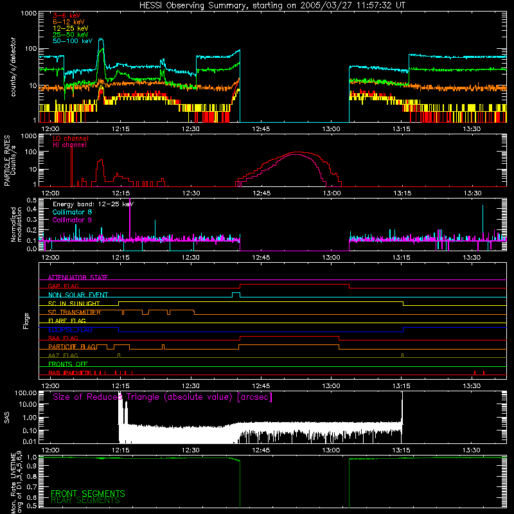Click the GAP FLAG label
Screen dimensions: 514x514
coord(63,286)
